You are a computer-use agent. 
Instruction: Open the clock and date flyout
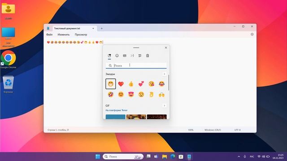tap(278, 157)
